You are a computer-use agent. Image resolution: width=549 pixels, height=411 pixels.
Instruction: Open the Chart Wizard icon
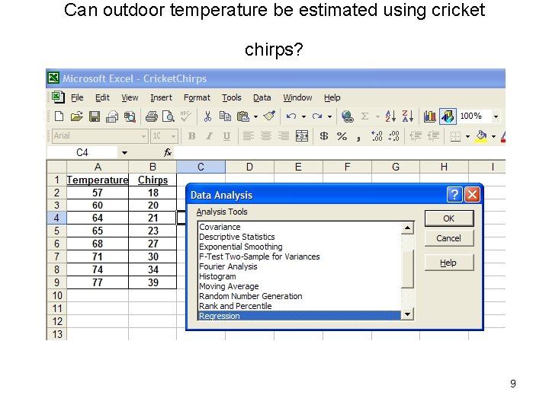(429, 116)
